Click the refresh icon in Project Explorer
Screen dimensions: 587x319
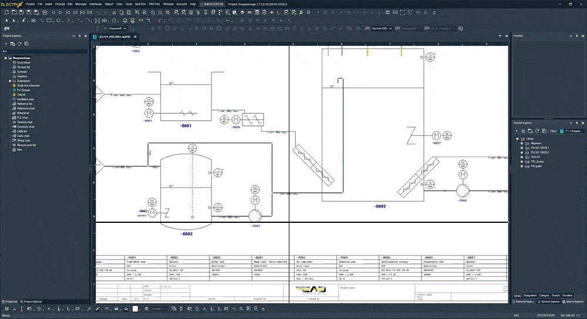(19, 44)
